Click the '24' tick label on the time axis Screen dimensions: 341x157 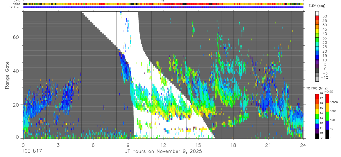tap(303, 145)
